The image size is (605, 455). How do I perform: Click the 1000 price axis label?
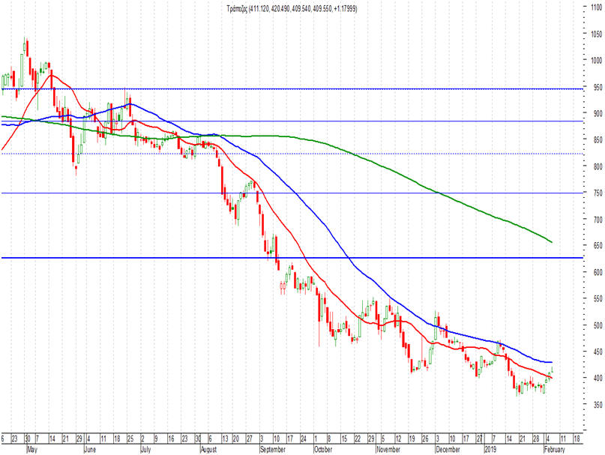pos(596,60)
